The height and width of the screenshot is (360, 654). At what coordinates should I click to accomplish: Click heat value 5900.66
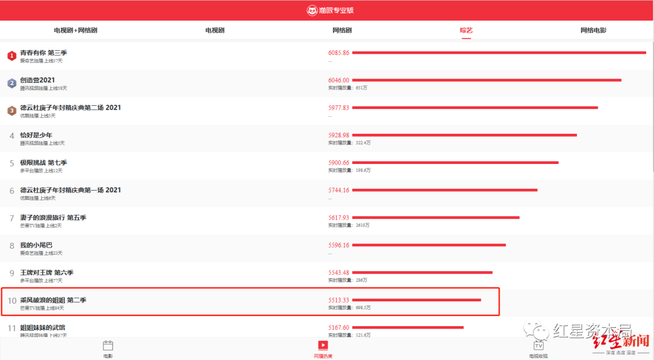339,163
